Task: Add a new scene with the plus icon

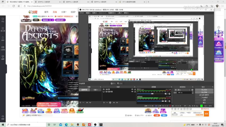Action: (80, 102)
